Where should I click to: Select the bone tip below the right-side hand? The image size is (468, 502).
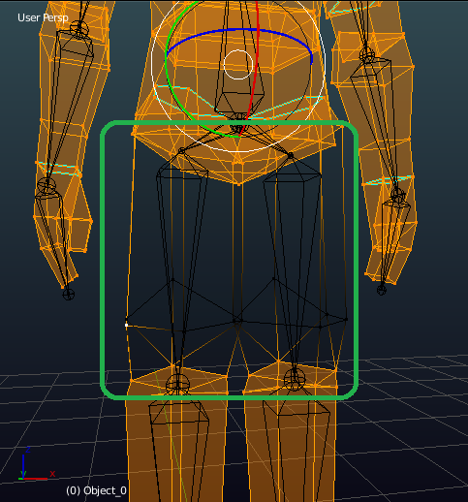pyautogui.click(x=382, y=290)
